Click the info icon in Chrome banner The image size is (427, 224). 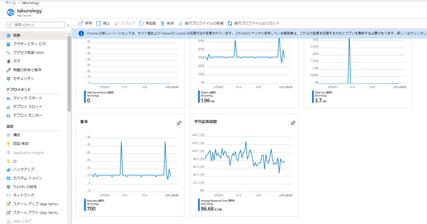coord(81,33)
